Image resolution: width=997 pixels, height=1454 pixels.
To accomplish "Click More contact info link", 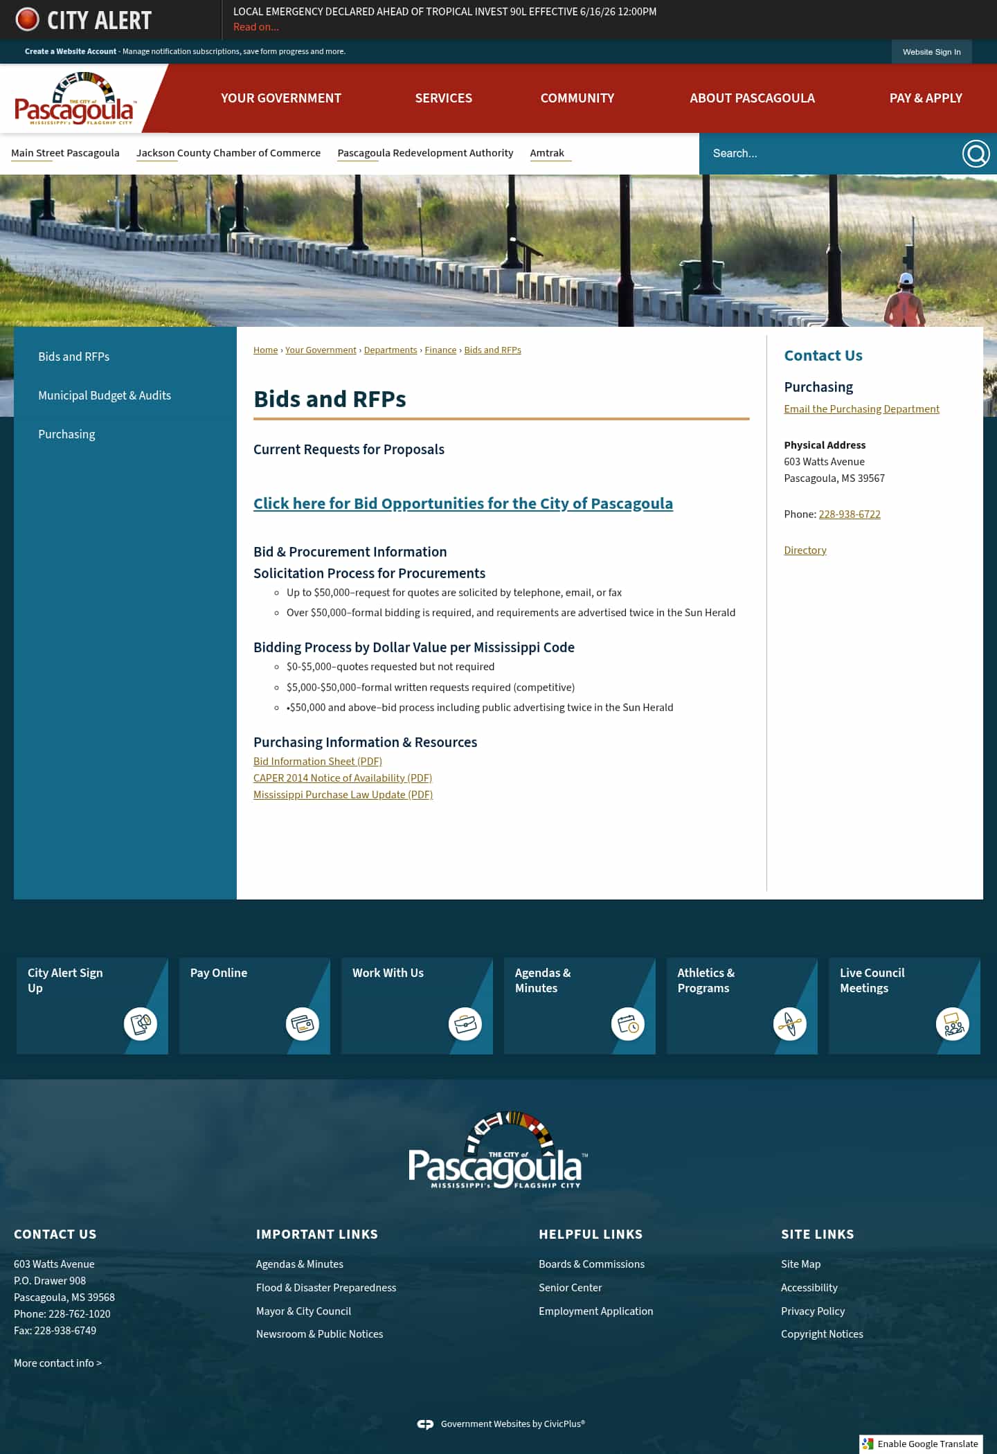I will pos(57,1363).
